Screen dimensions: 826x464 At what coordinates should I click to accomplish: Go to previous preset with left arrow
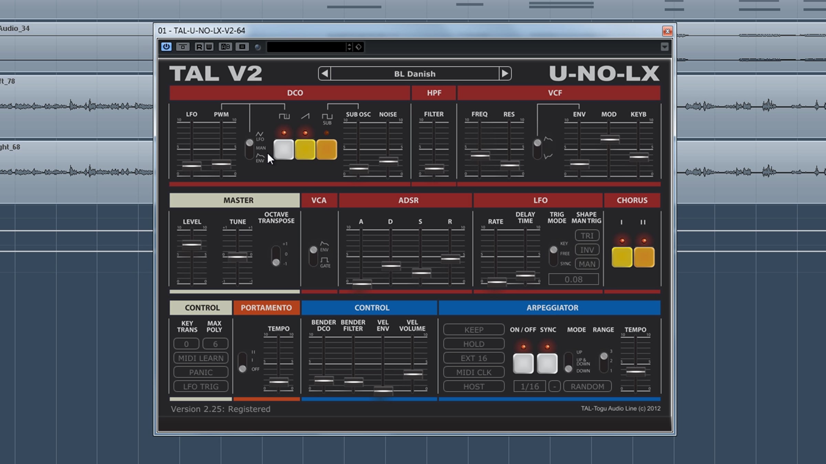(x=325, y=74)
